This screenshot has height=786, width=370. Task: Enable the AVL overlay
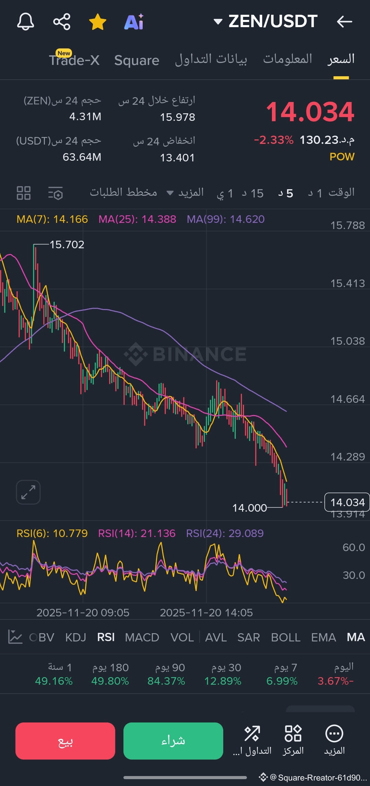click(216, 637)
